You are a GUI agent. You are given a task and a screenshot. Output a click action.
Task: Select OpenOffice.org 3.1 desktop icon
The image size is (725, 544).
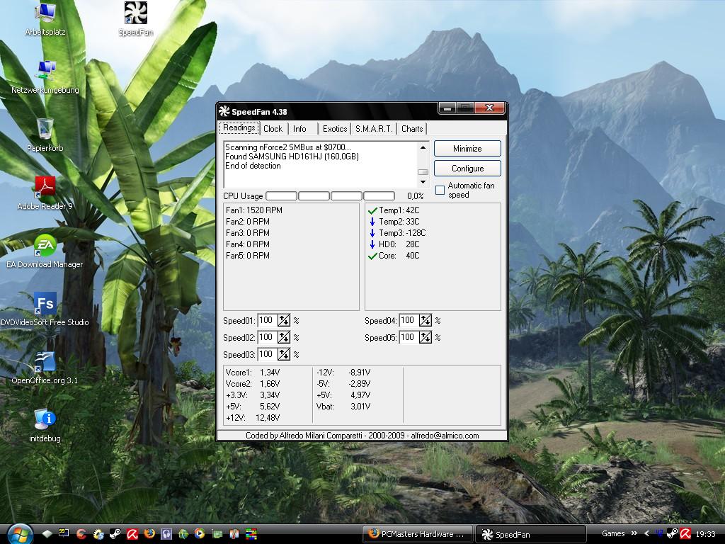(45, 368)
